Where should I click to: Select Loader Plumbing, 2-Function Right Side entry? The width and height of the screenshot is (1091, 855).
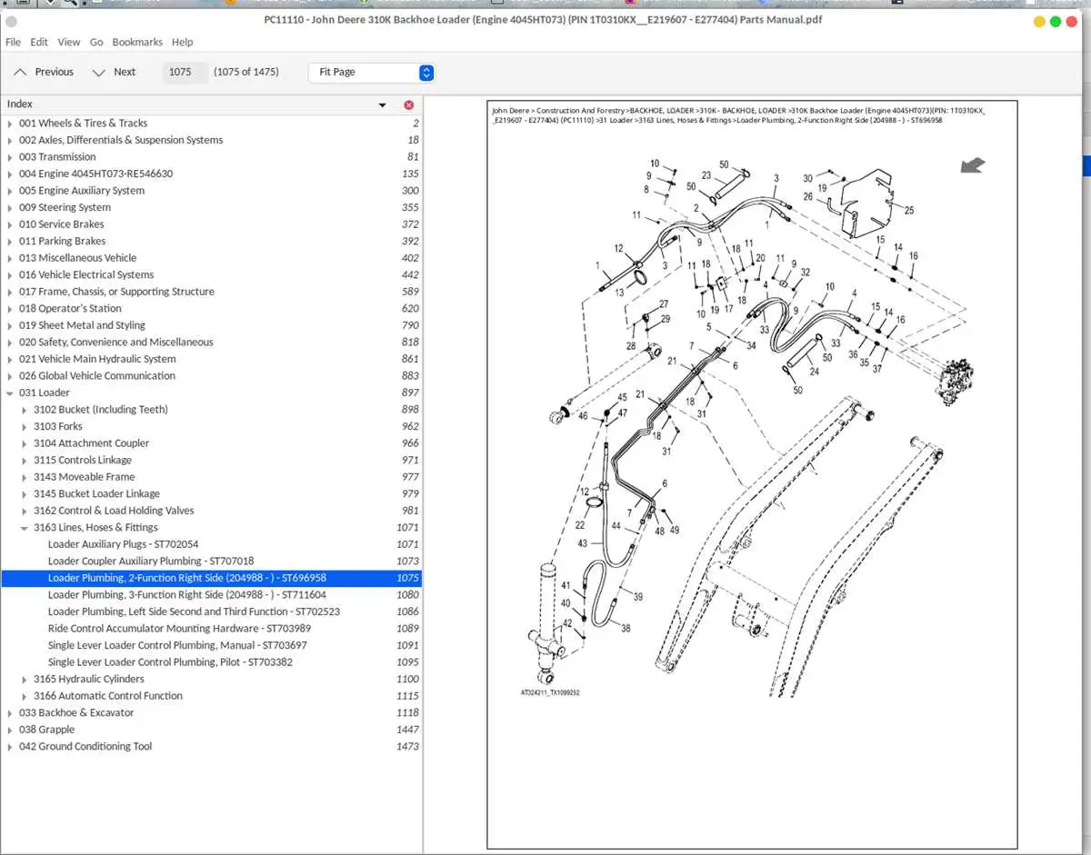click(x=211, y=578)
